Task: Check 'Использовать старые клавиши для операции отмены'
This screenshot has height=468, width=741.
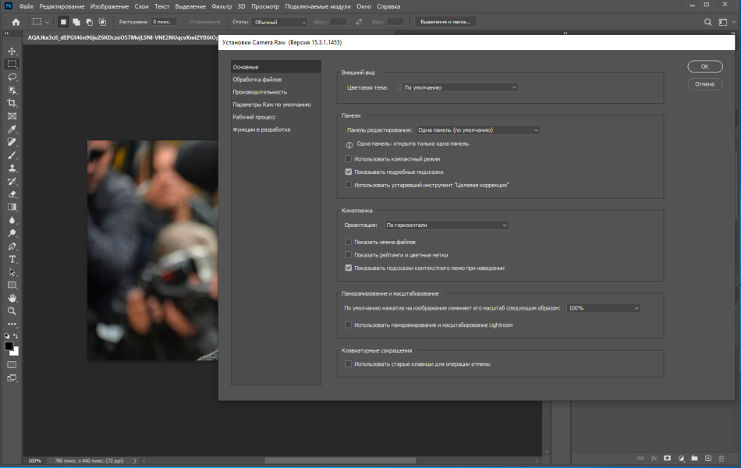Action: click(349, 364)
